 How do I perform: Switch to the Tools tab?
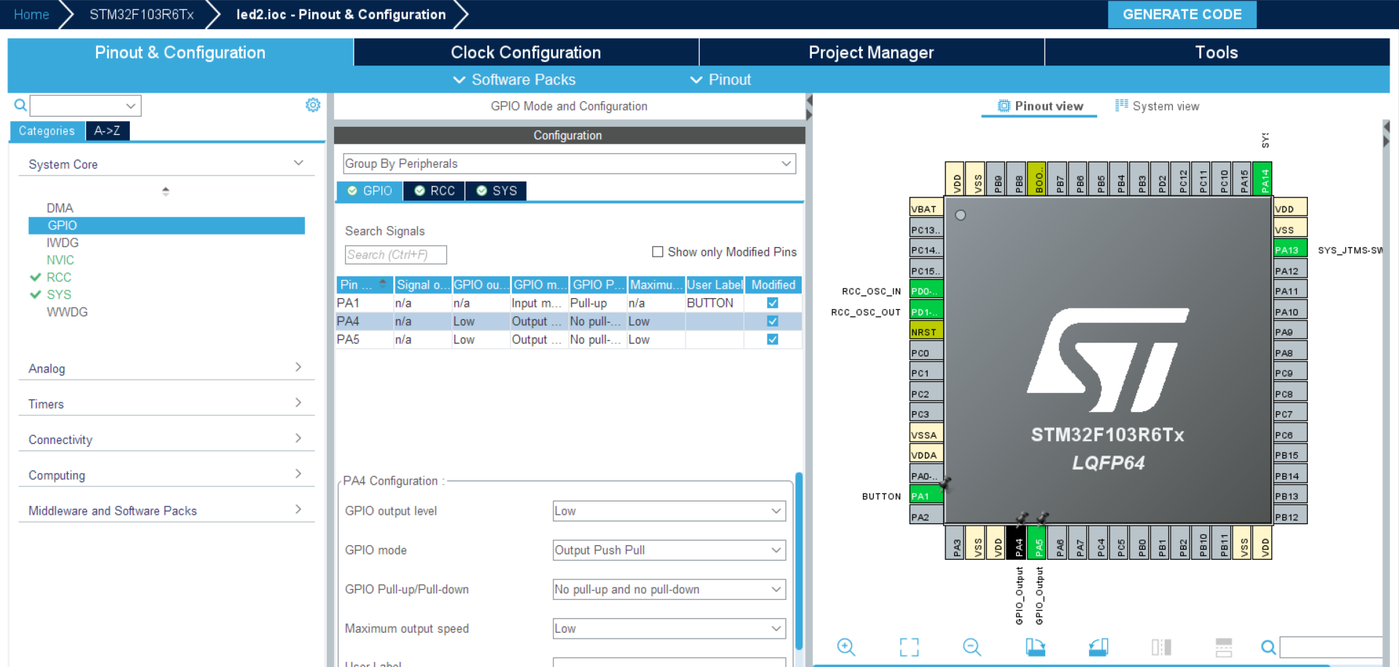(1216, 52)
